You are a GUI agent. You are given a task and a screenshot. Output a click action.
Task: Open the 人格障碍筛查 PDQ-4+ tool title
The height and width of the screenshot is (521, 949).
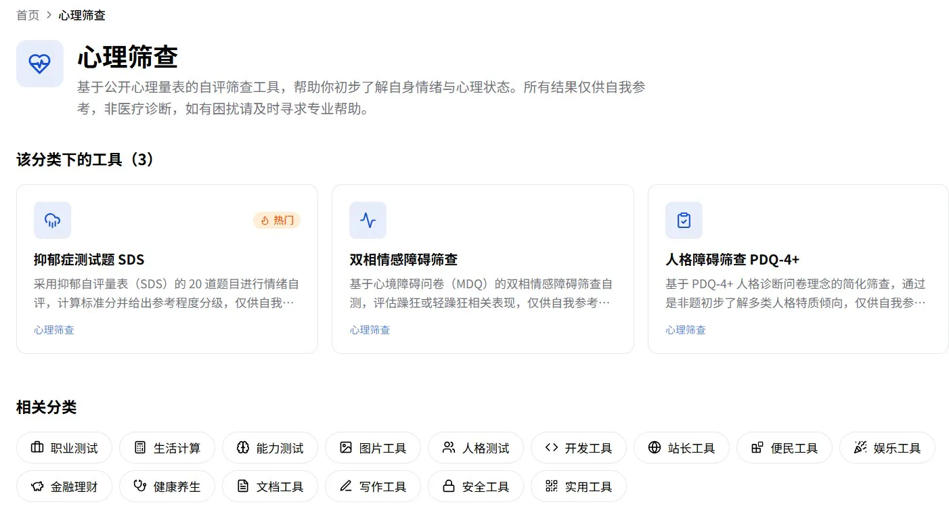tap(732, 260)
